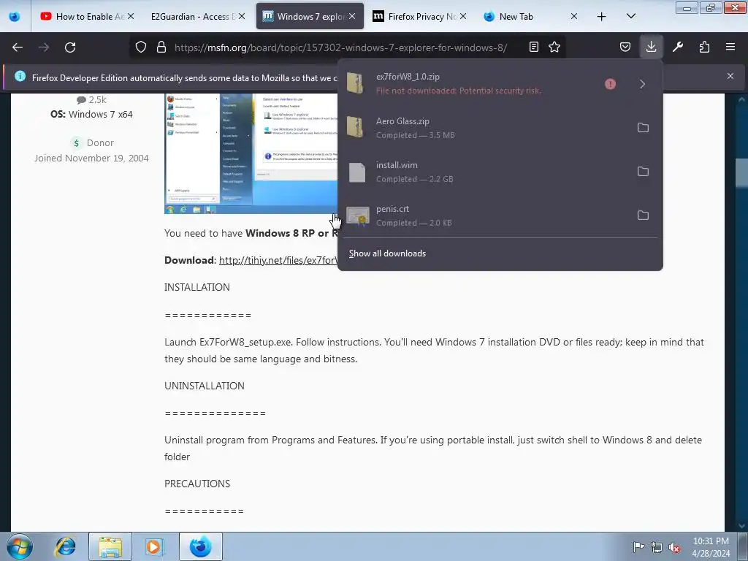Image resolution: width=748 pixels, height=561 pixels.
Task: Open tracking protection shield icon
Action: click(141, 47)
